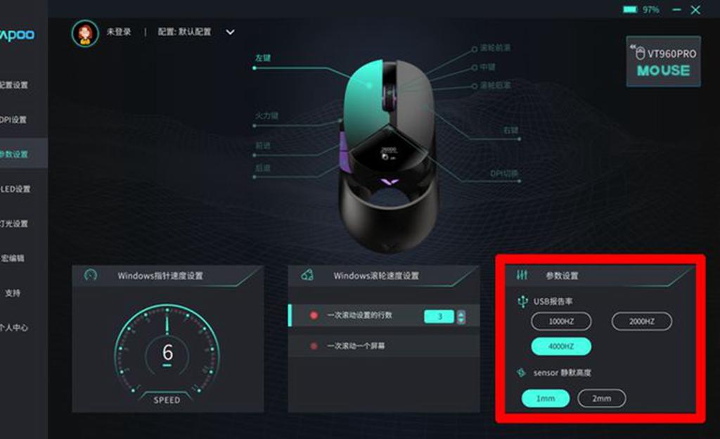Screen dimensions: 720x439
Task: Click the 参数设置 sliders icon
Action: click(522, 275)
